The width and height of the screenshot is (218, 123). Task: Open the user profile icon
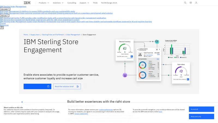coord(196,3)
